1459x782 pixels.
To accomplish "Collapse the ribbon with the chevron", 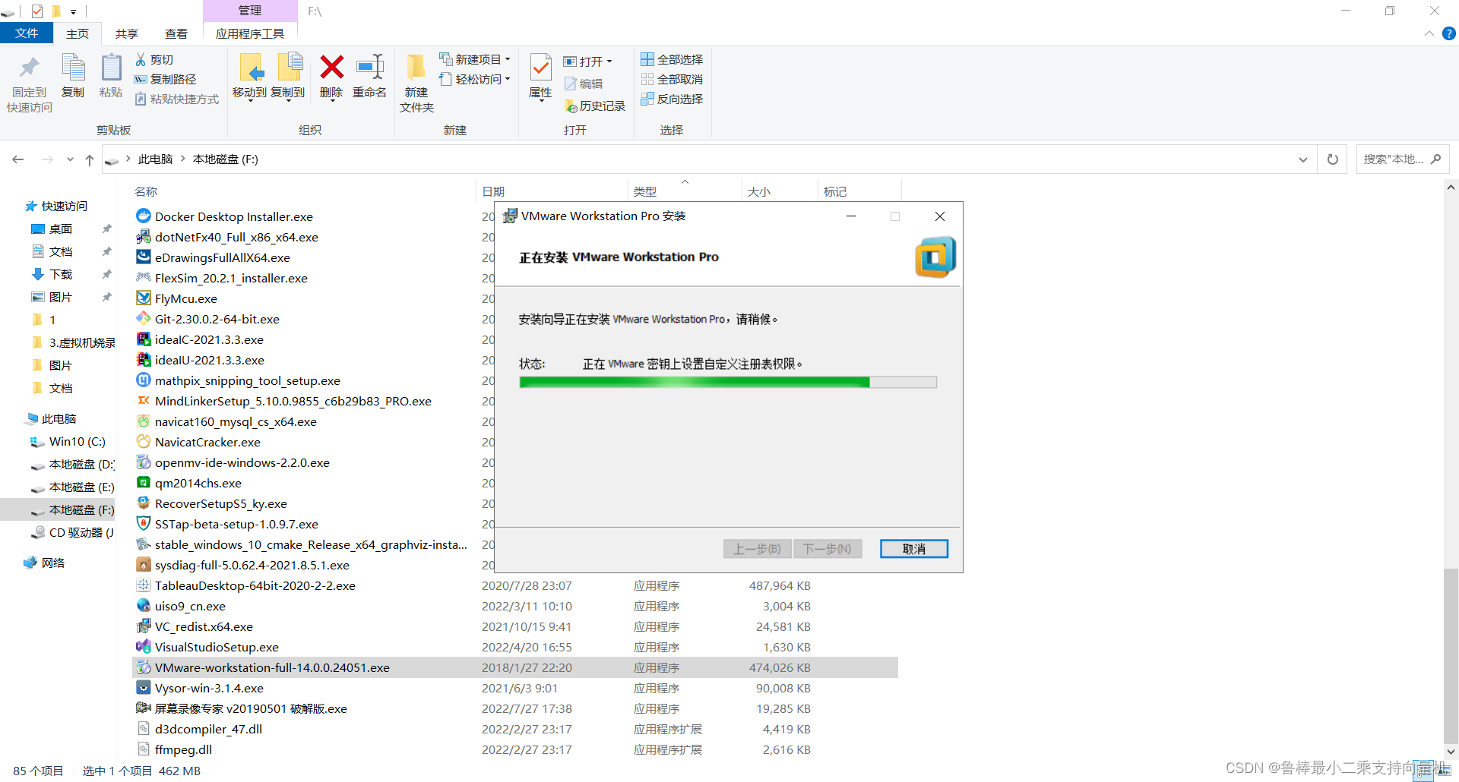I will tap(1429, 33).
